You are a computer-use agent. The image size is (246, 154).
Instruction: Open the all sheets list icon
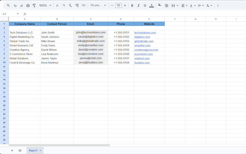[x=20, y=150]
